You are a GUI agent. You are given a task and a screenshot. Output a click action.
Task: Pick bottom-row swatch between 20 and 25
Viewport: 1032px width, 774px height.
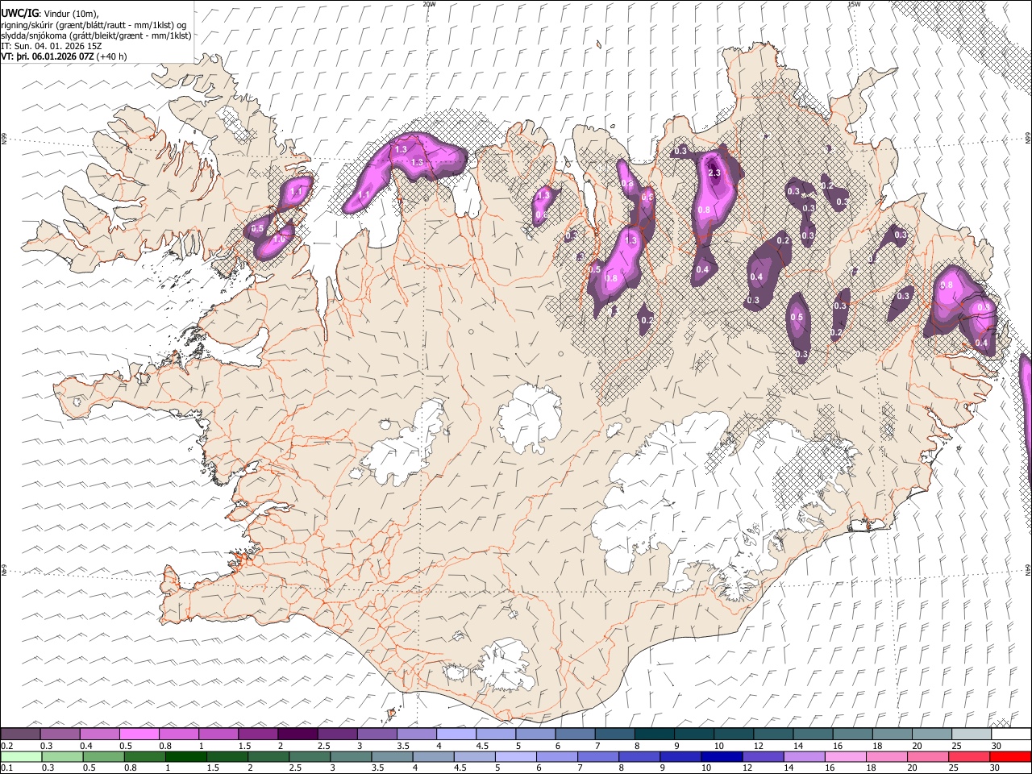coord(929,756)
